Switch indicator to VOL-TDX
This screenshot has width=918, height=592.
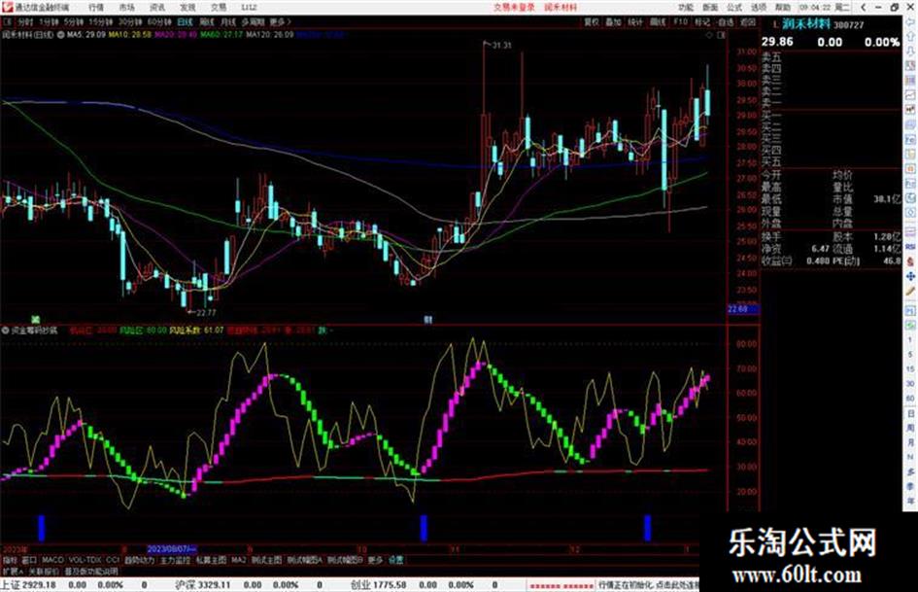pos(85,560)
